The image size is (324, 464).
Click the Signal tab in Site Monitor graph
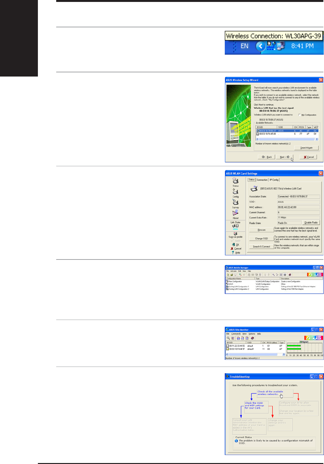coord(304,342)
